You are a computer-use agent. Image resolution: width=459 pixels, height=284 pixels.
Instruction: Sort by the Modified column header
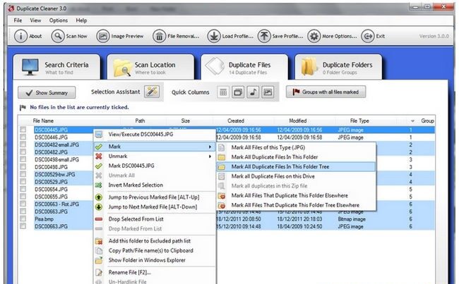click(298, 121)
